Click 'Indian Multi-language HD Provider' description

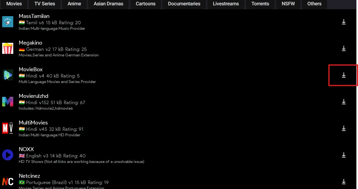(50, 135)
